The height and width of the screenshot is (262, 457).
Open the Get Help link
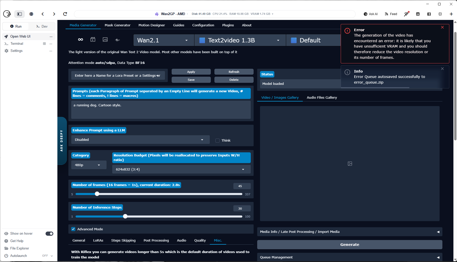(x=17, y=241)
